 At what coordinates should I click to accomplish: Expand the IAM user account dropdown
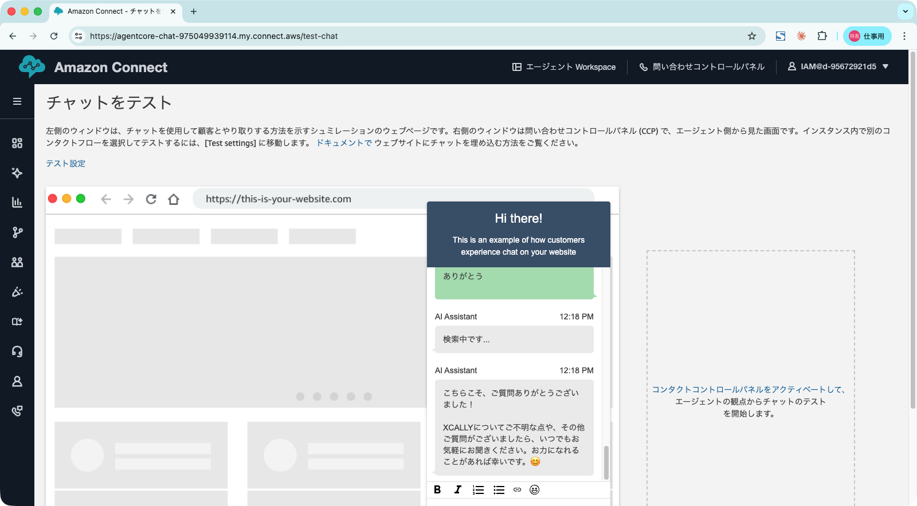(838, 67)
